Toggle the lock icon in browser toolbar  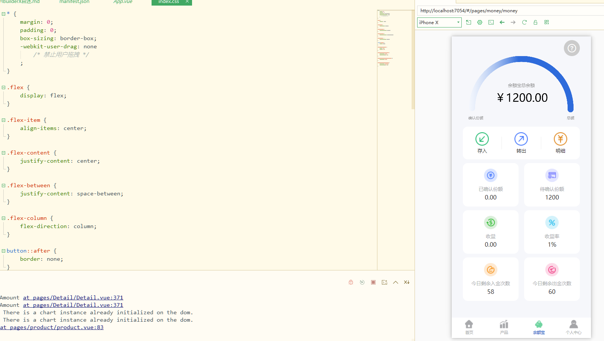535,22
